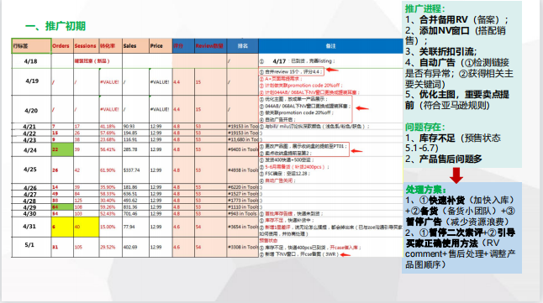543x303 pixels.
Task: Select the 4/25 row label
Action: pyautogui.click(x=30, y=170)
